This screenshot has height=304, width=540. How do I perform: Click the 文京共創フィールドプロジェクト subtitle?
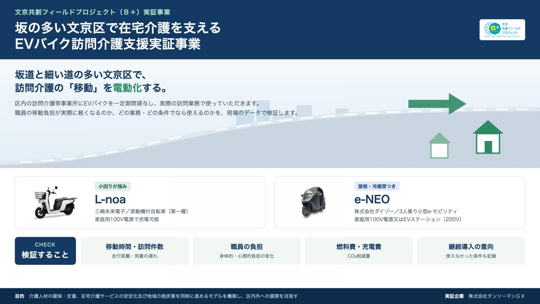pos(93,12)
